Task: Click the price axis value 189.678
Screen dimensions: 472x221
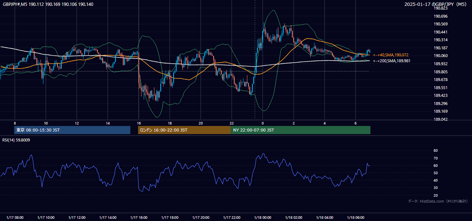Action: click(441, 80)
